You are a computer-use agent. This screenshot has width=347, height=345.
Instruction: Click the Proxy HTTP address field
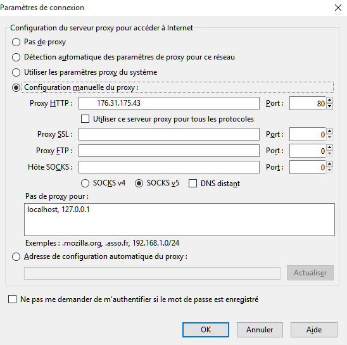(169, 103)
